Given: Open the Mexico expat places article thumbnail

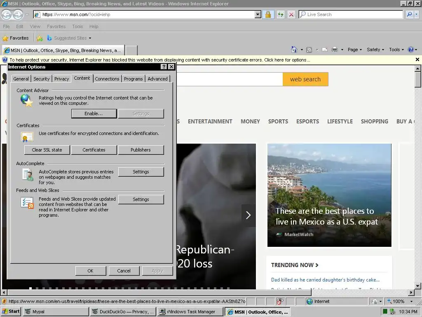Looking at the screenshot, I should 329,195.
